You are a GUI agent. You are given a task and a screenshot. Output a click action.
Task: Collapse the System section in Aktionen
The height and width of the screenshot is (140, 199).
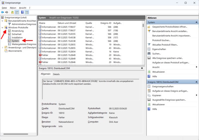[x=196, y=22]
